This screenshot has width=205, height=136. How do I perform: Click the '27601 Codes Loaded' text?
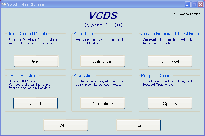(185, 14)
